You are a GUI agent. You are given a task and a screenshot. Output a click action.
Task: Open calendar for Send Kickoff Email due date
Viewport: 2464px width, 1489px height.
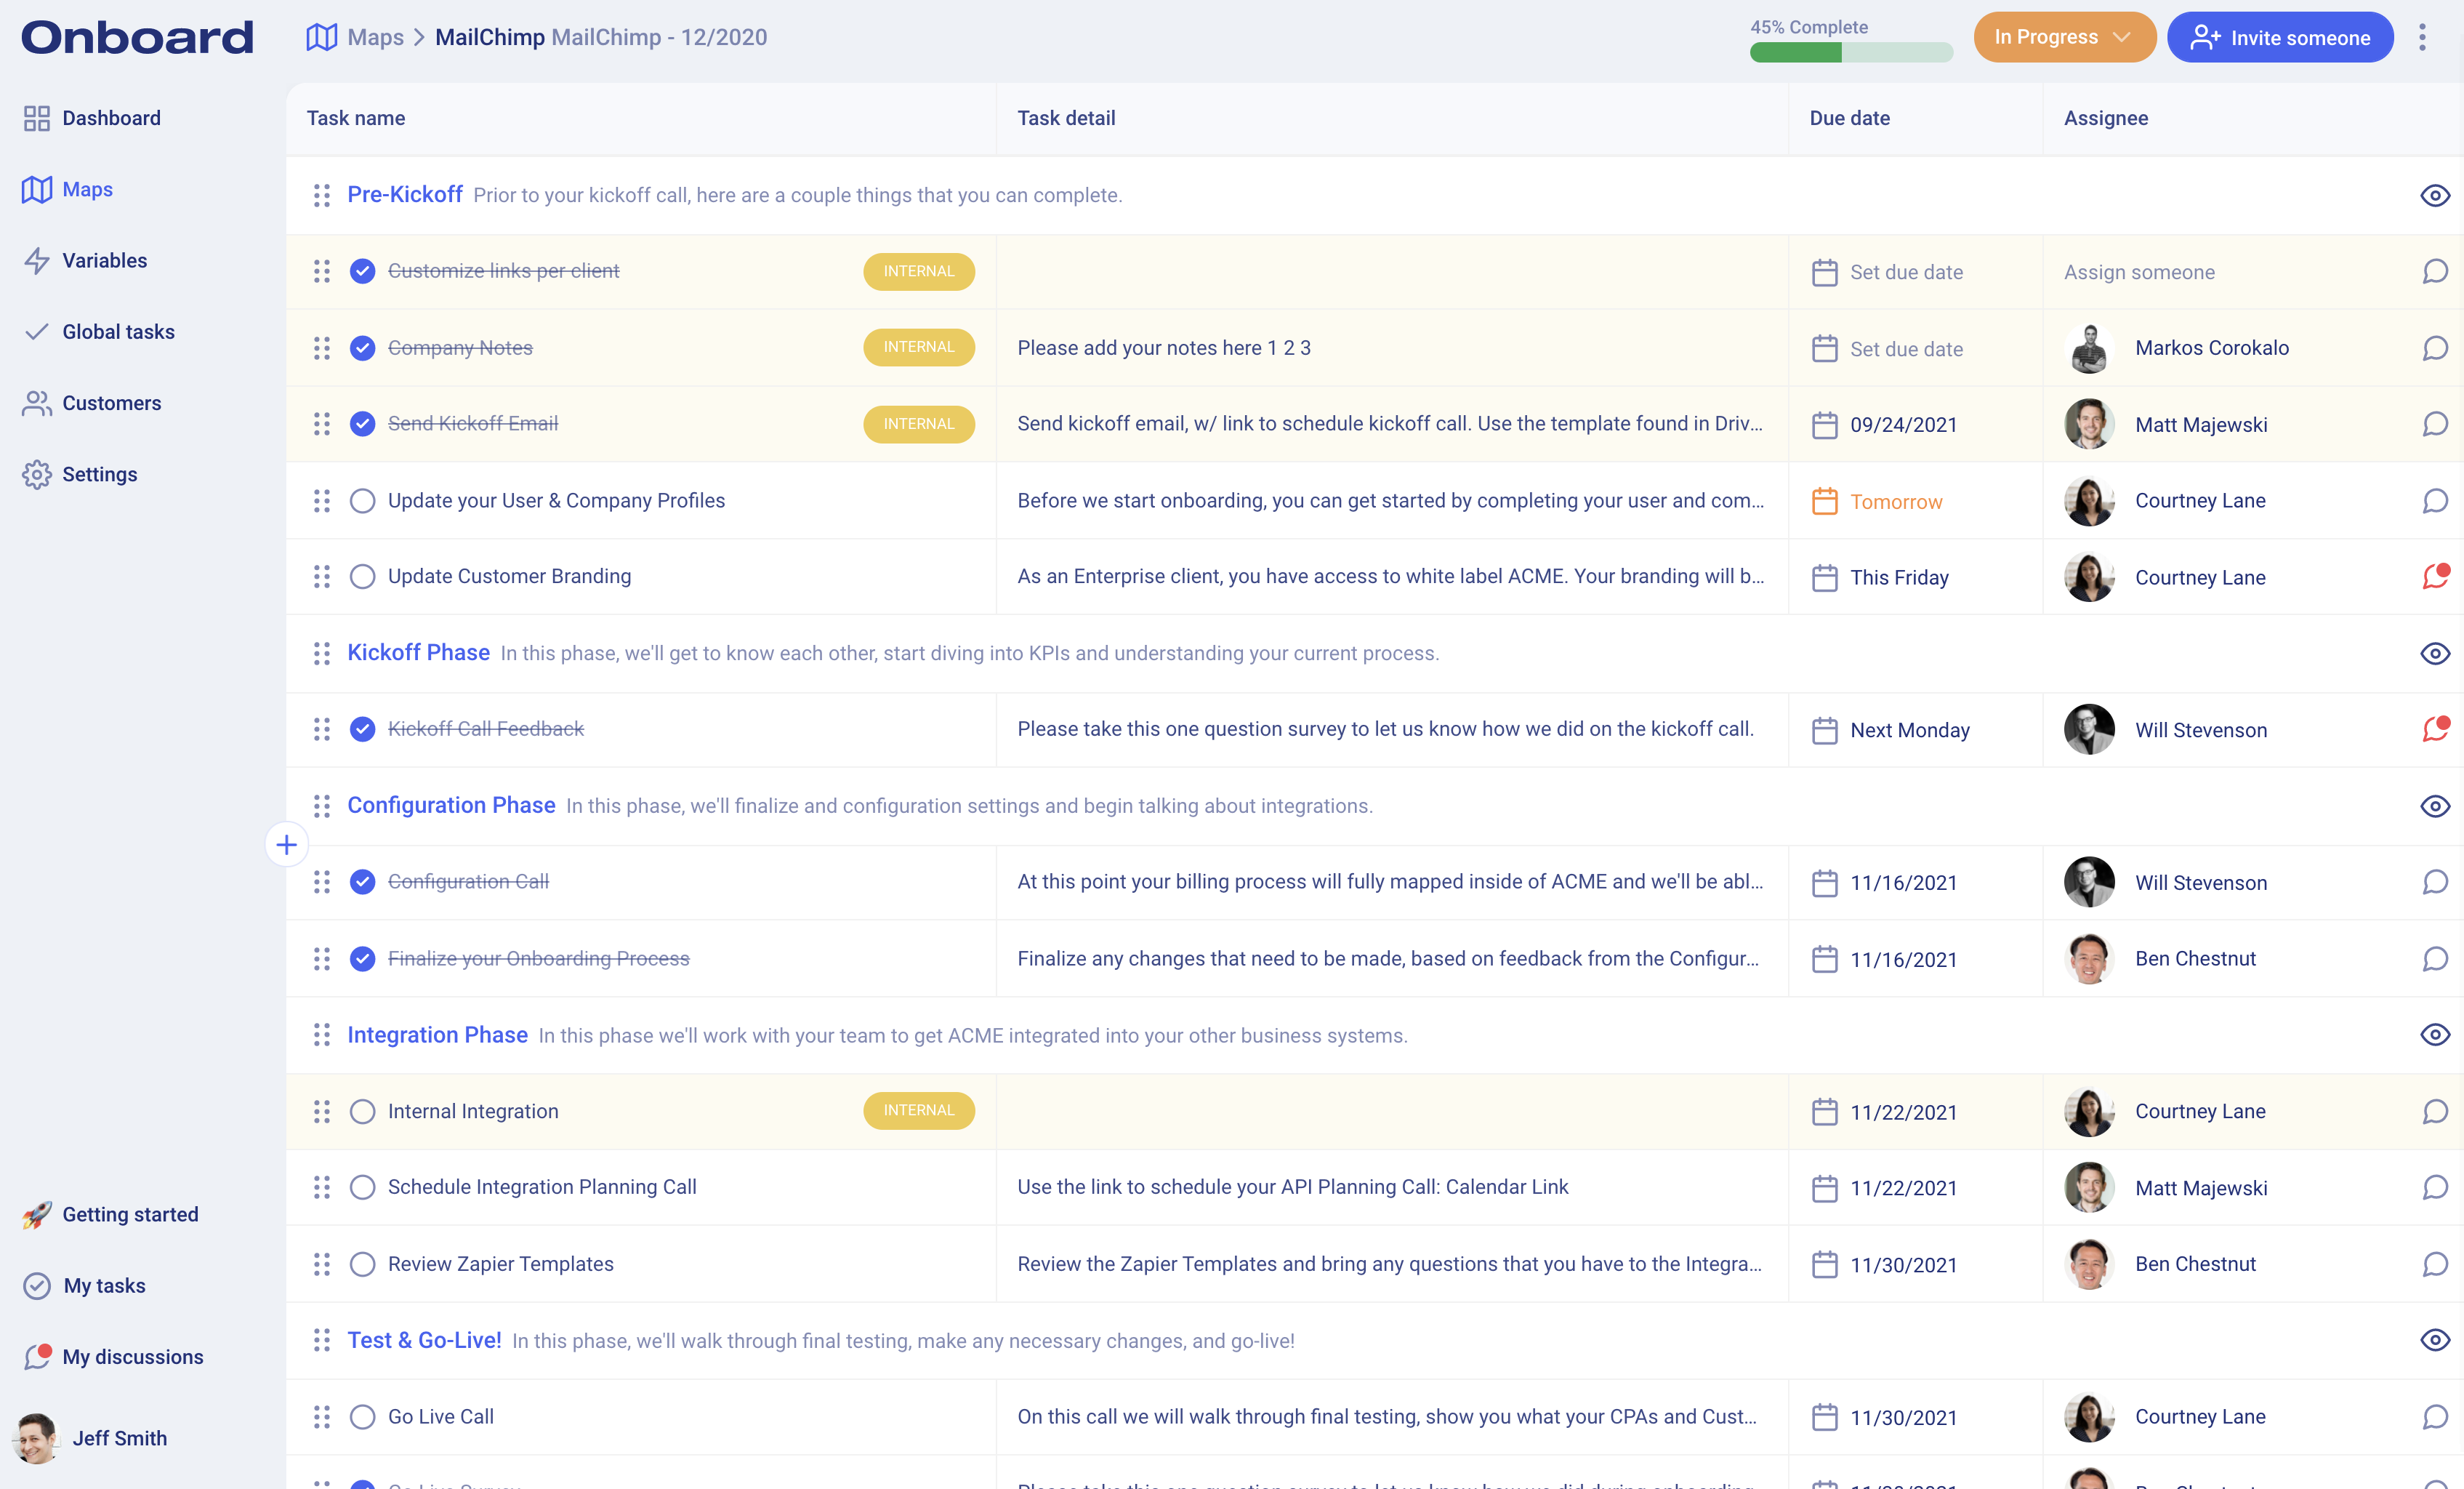(1824, 425)
